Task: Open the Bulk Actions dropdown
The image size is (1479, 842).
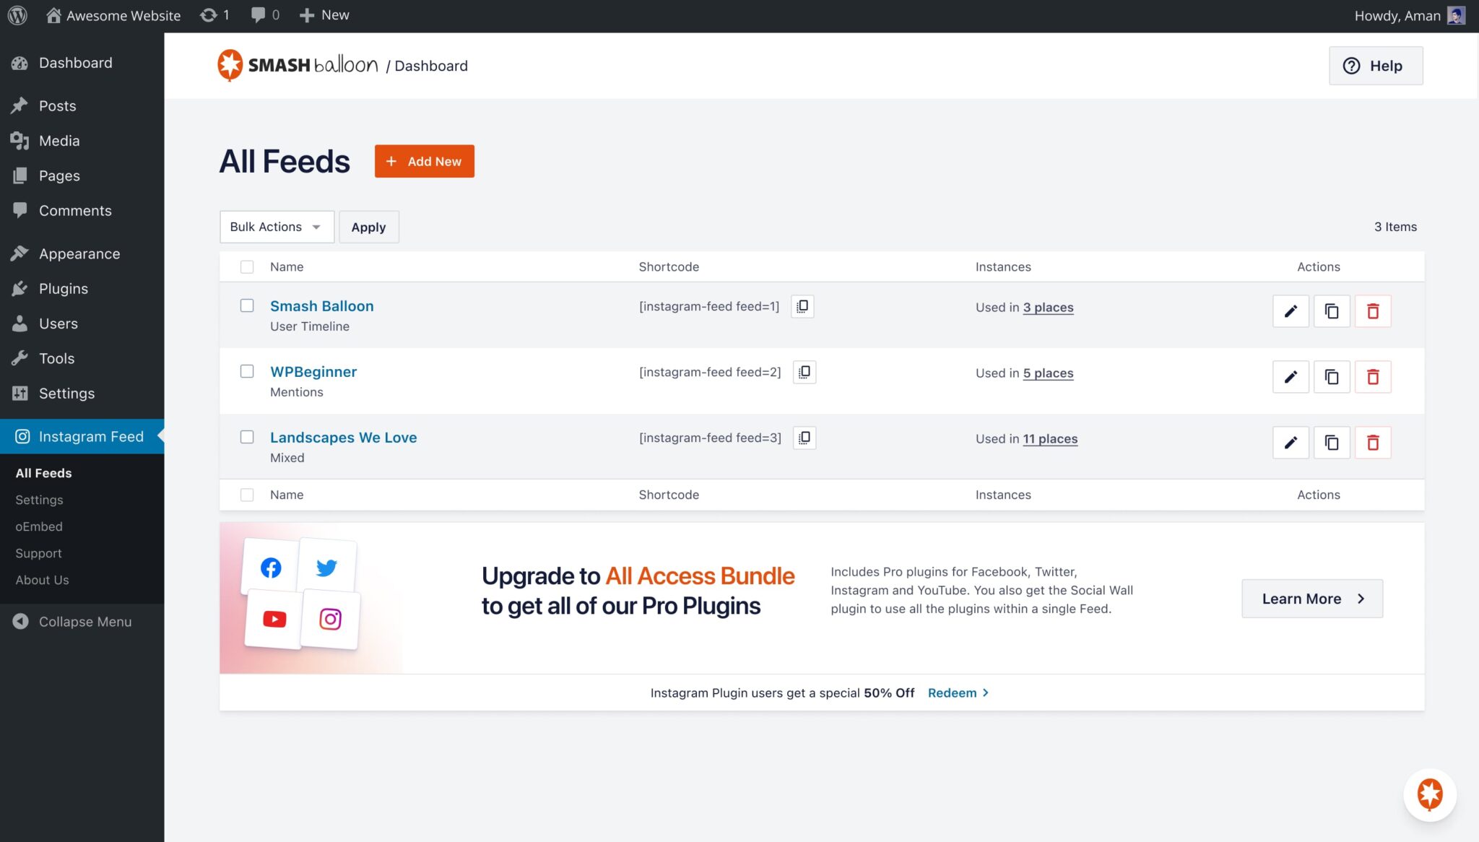Action: [x=276, y=227]
